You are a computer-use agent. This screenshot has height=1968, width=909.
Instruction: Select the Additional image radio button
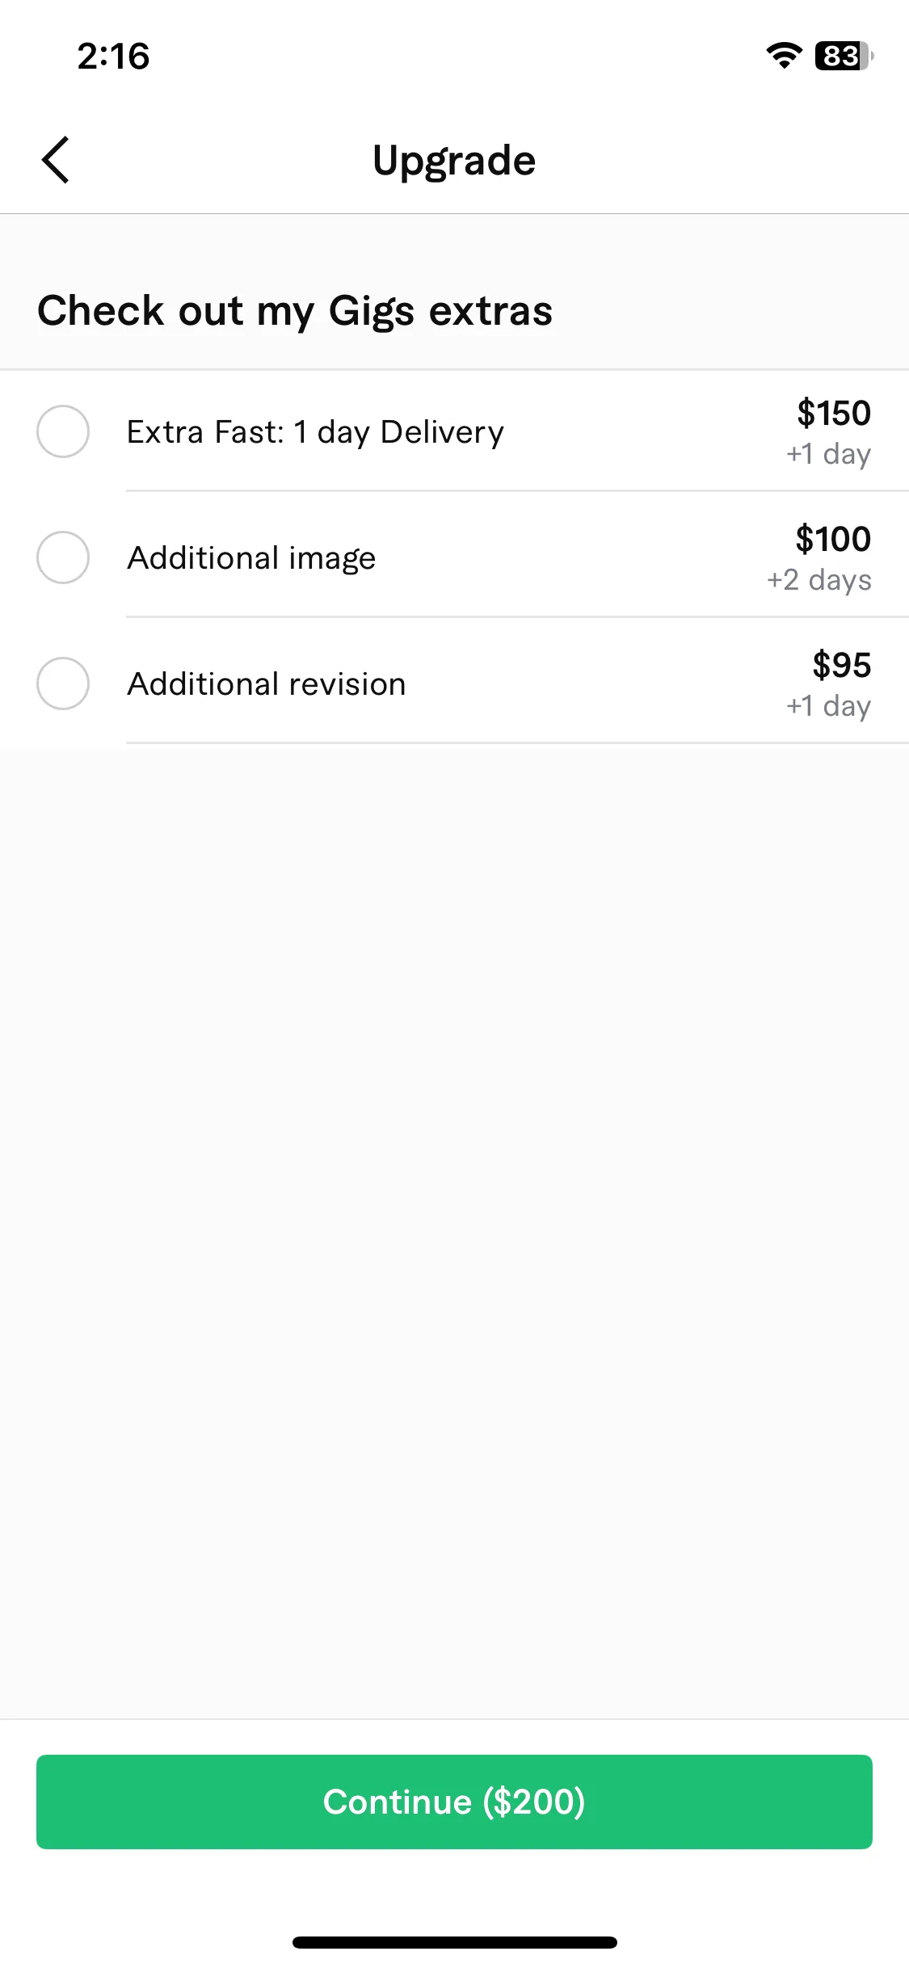[x=63, y=557]
